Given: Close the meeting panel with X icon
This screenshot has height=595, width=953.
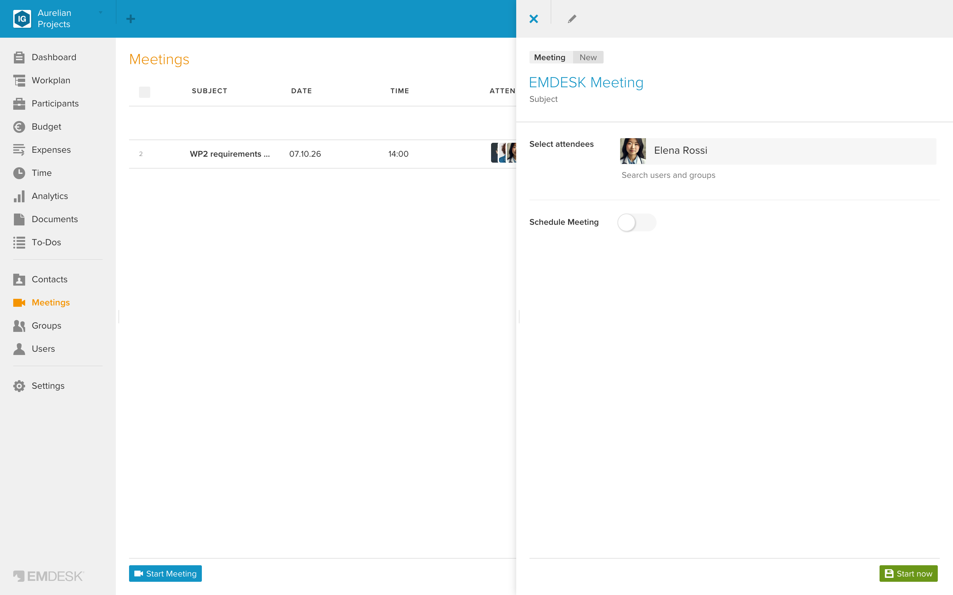Looking at the screenshot, I should (x=534, y=19).
